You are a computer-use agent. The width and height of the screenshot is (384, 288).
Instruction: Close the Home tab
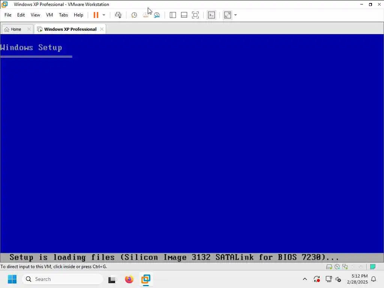click(x=29, y=29)
